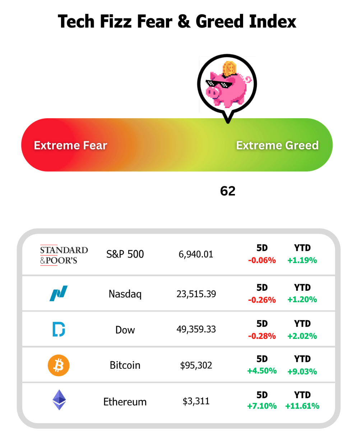Select the S&P 500 row label
Viewport: 357px width, 437px height.
pyautogui.click(x=125, y=254)
